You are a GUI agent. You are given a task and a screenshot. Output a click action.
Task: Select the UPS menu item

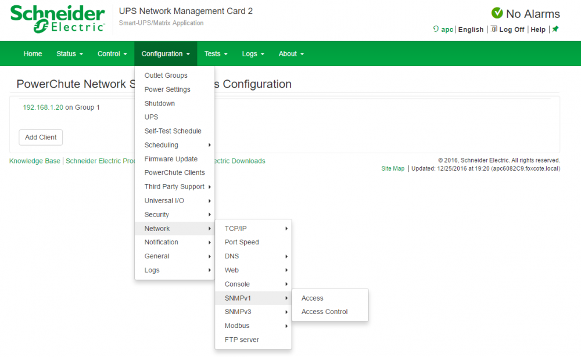coord(174,117)
